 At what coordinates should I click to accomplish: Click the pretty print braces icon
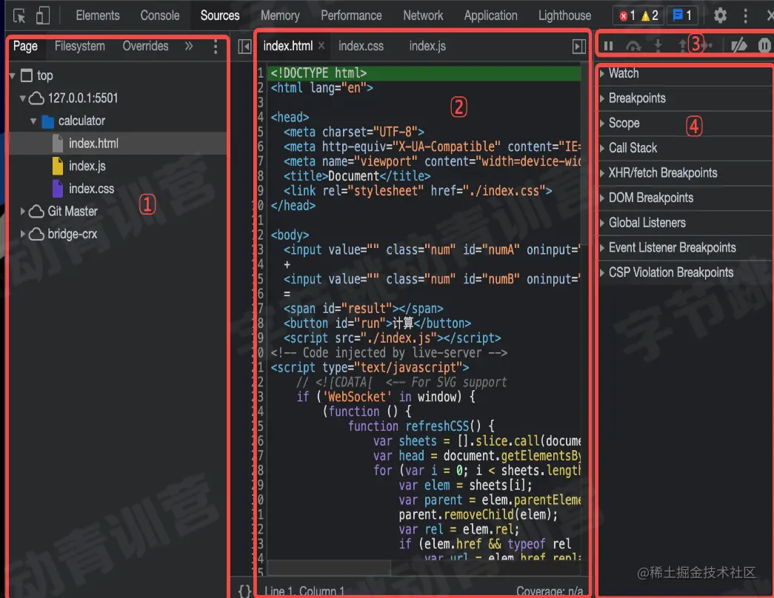tap(244, 591)
